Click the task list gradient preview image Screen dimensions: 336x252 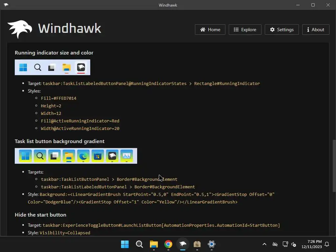click(x=76, y=156)
